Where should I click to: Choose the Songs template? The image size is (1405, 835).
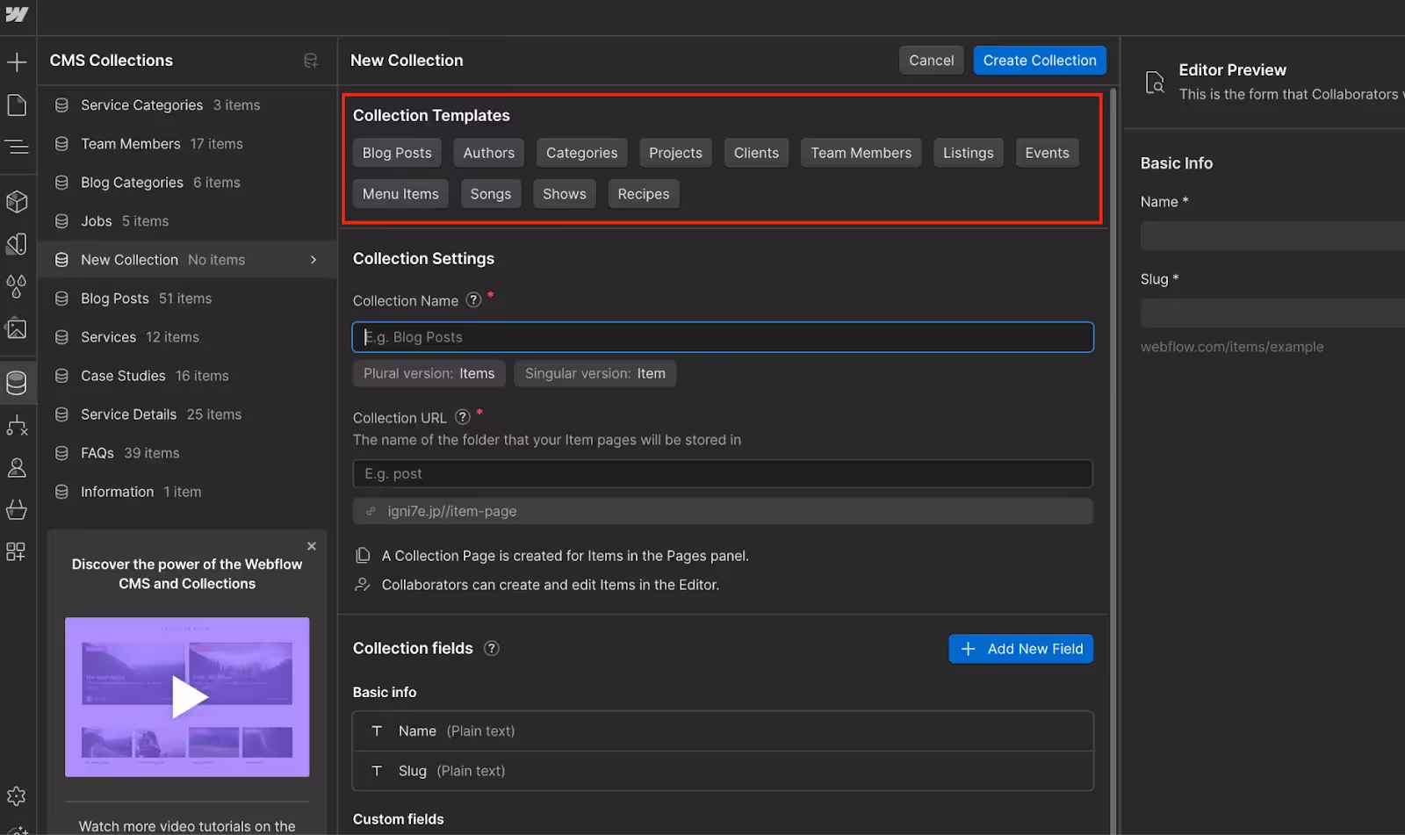(x=491, y=194)
